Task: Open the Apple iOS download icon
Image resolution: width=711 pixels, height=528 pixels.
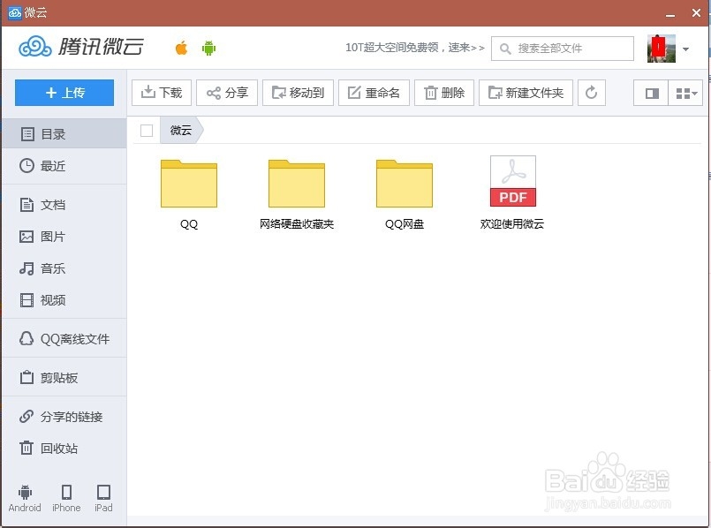Action: [181, 48]
